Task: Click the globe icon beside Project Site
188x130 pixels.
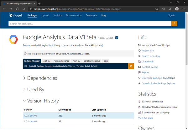Action: point(139,50)
